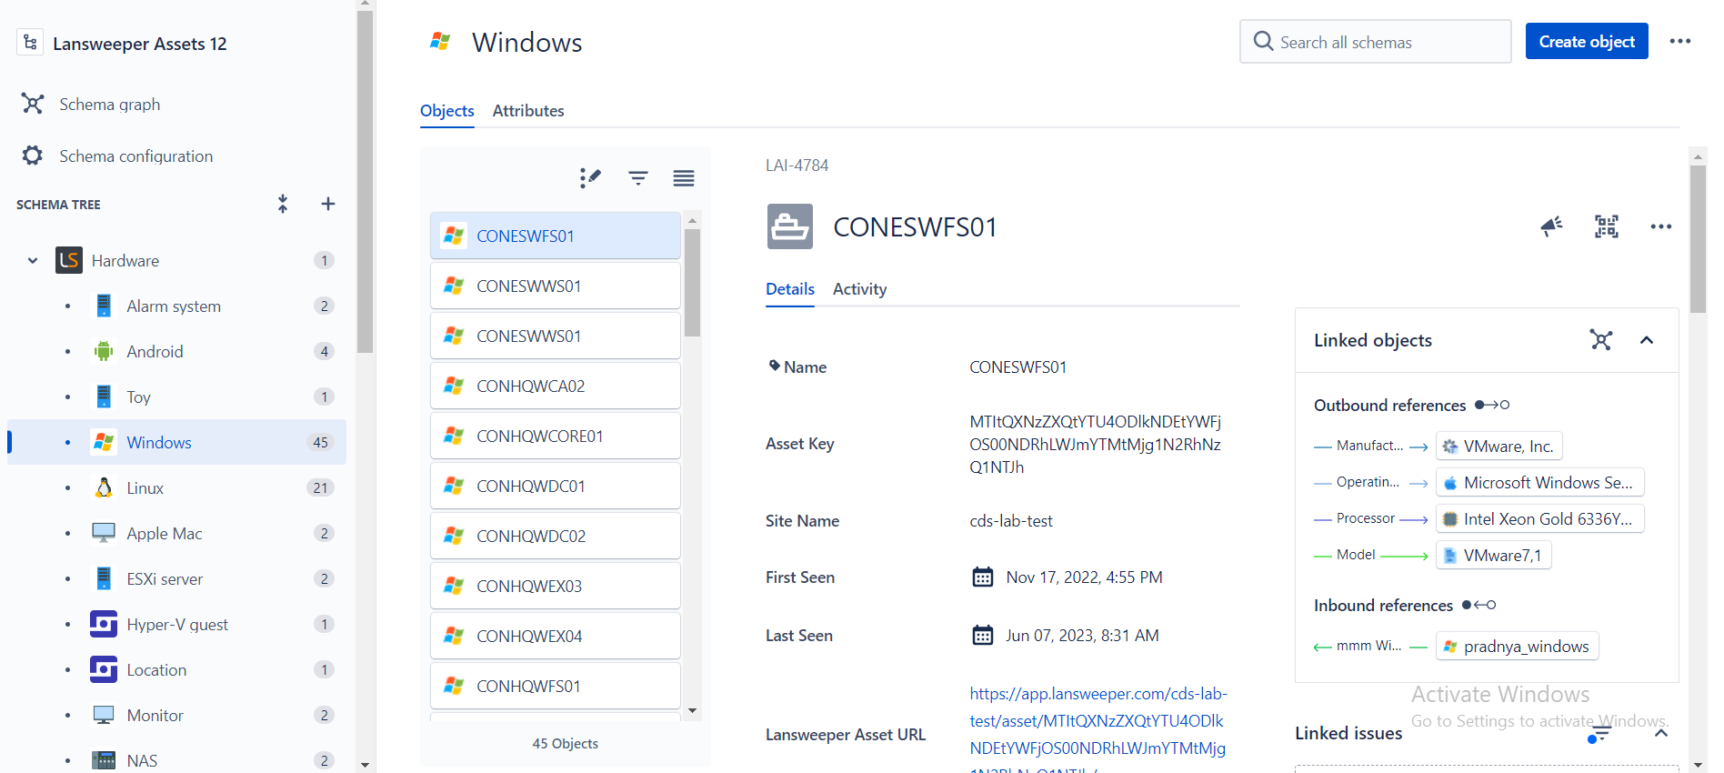The width and height of the screenshot is (1724, 773).
Task: Click the bulk edit objects icon
Action: (x=590, y=177)
